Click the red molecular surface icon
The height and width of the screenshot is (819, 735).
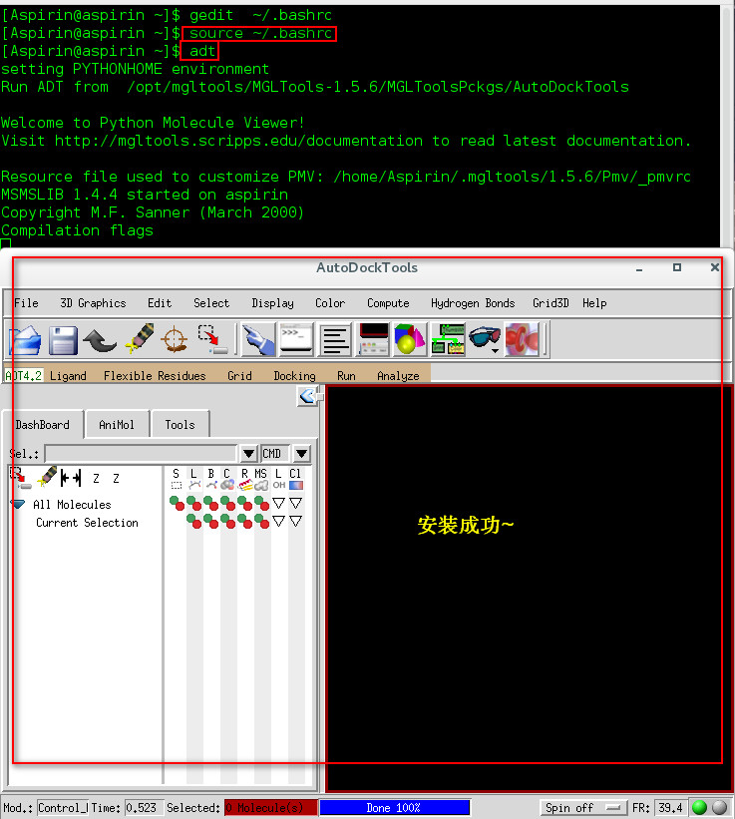(522, 339)
